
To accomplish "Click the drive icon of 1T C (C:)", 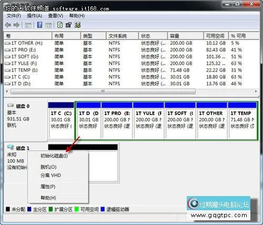I will click(x=7, y=77).
